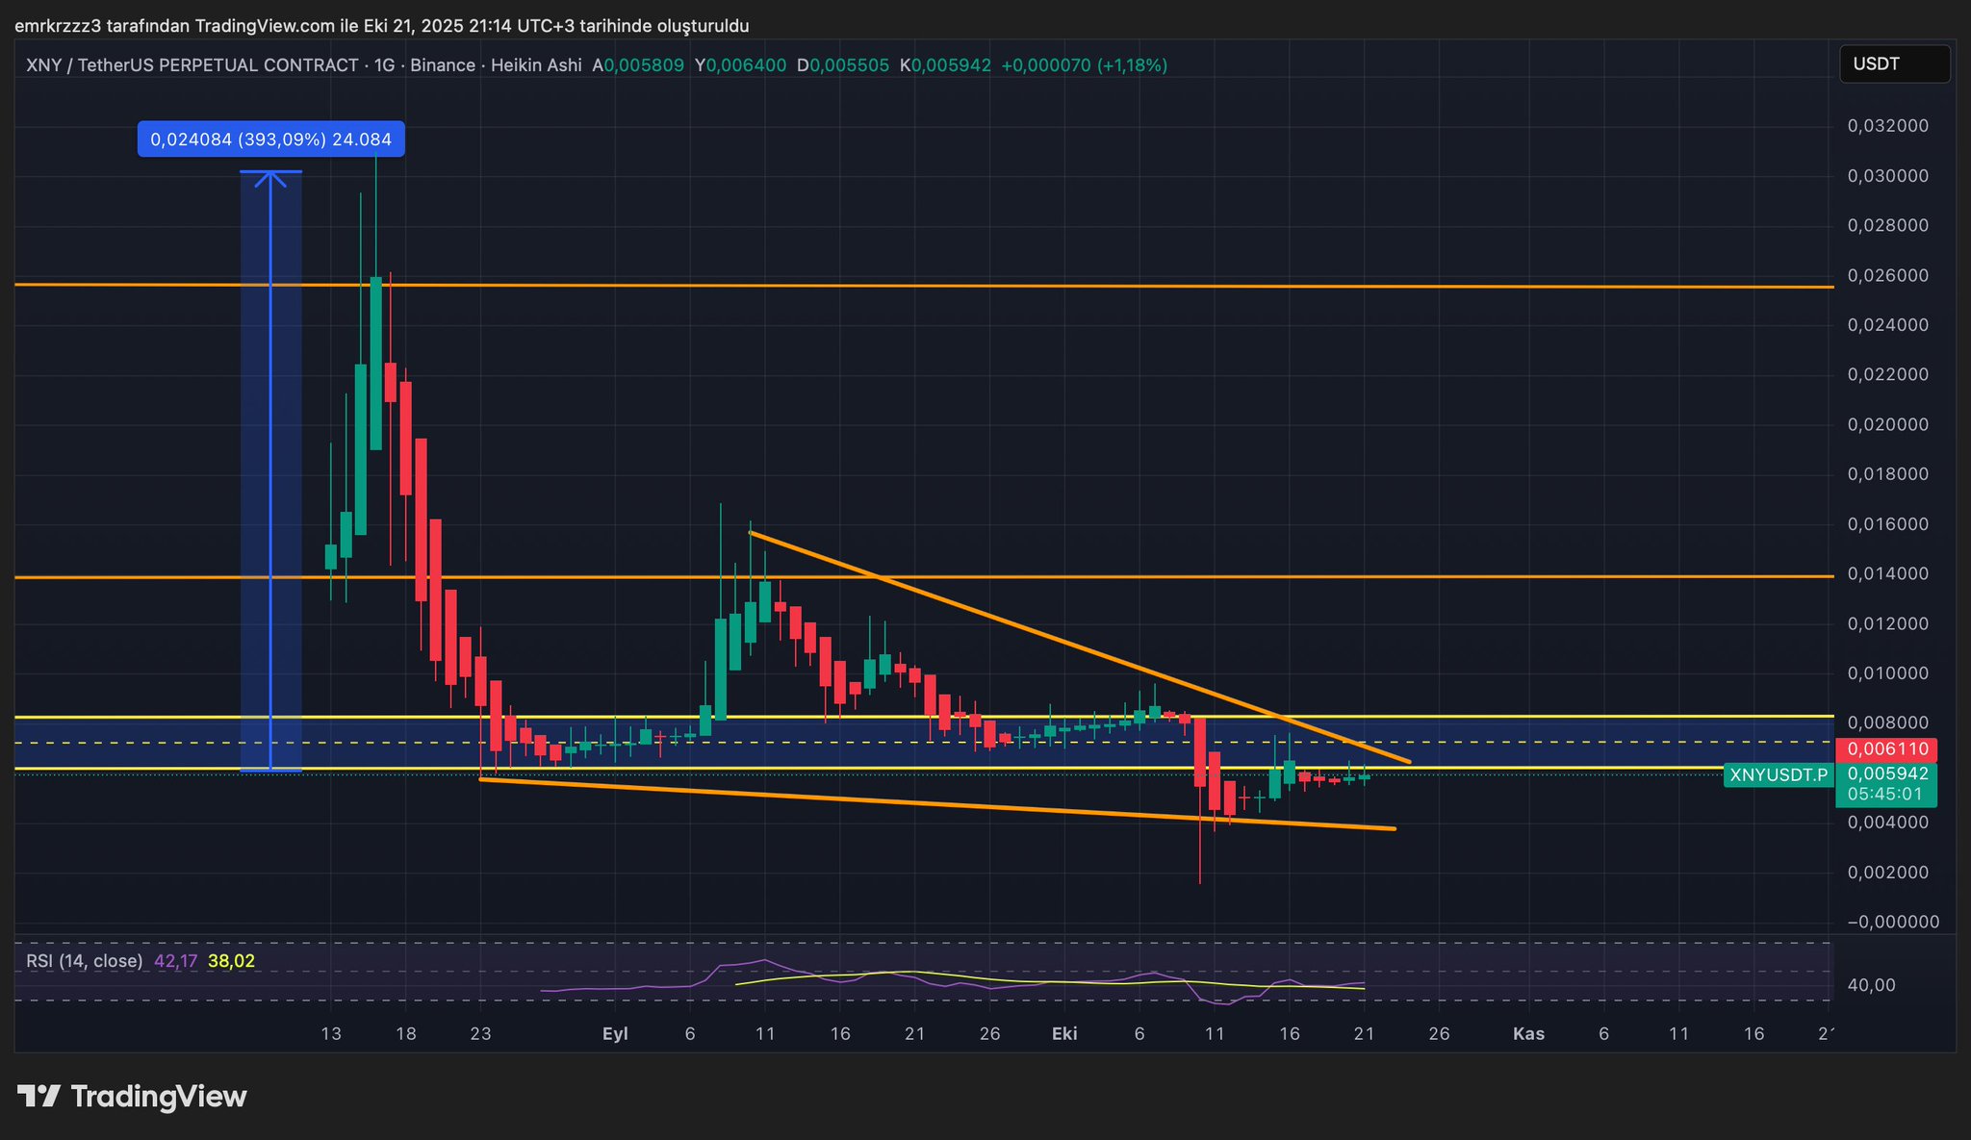1971x1140 pixels.
Task: Click the TradingView logo icon
Action: (x=39, y=1096)
